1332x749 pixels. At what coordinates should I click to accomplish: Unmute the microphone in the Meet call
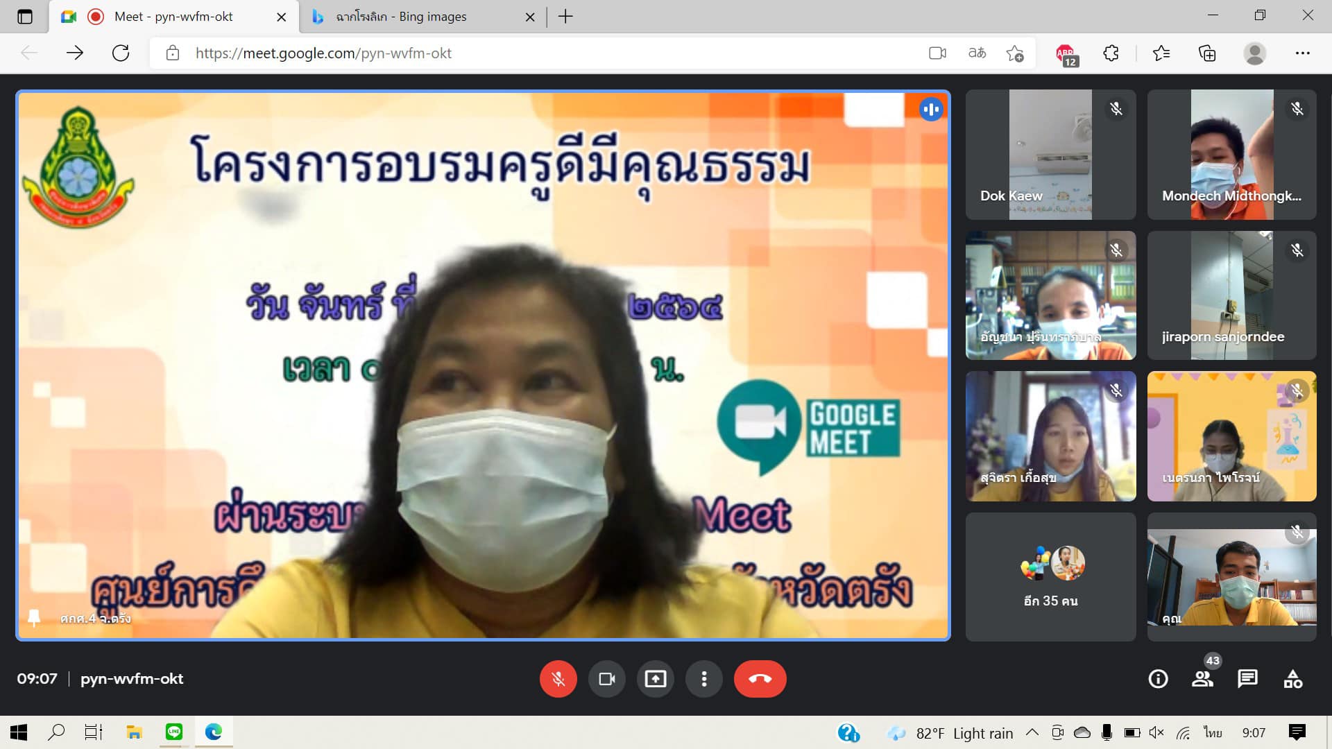pos(558,678)
